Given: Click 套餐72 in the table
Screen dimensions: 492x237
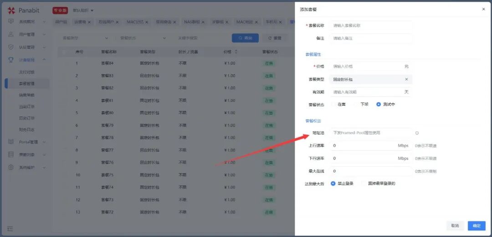Looking at the screenshot, I should [108, 212].
